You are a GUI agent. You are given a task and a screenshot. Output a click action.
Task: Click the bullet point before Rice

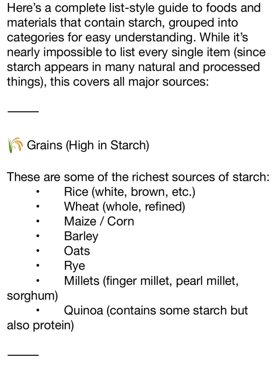point(38,192)
